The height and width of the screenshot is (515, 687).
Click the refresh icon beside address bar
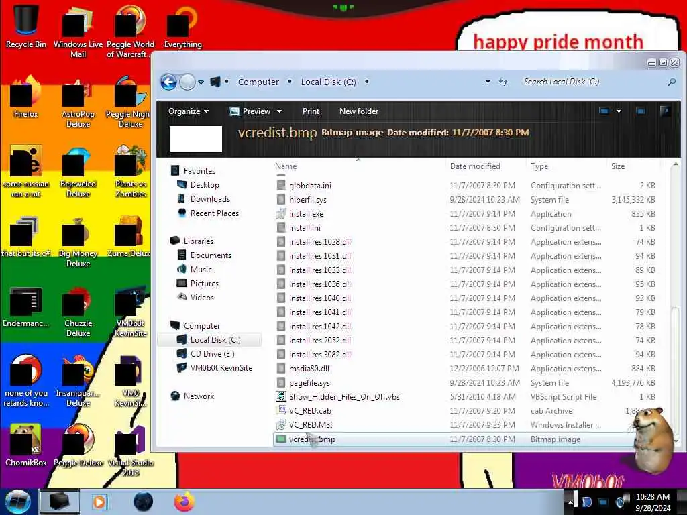tap(503, 82)
